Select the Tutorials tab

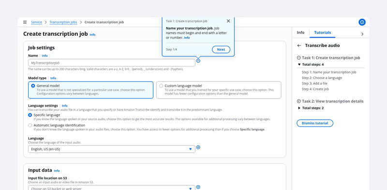(322, 32)
